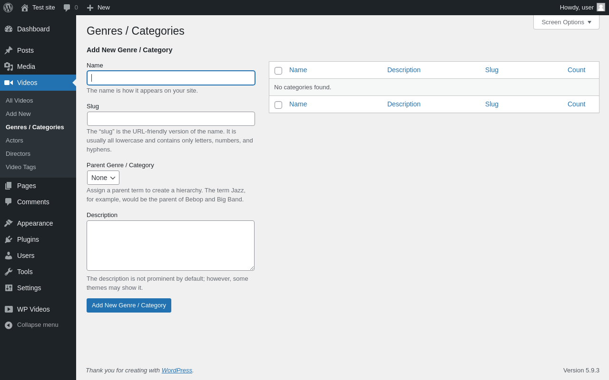Open the WP Videos menu item
The height and width of the screenshot is (380, 609).
(38, 309)
